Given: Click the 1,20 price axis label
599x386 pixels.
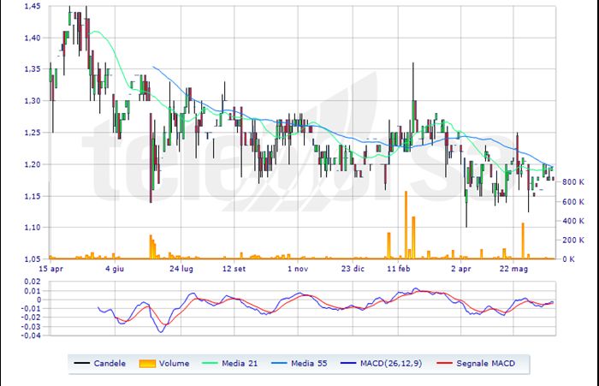Looking at the screenshot, I should pos(33,164).
